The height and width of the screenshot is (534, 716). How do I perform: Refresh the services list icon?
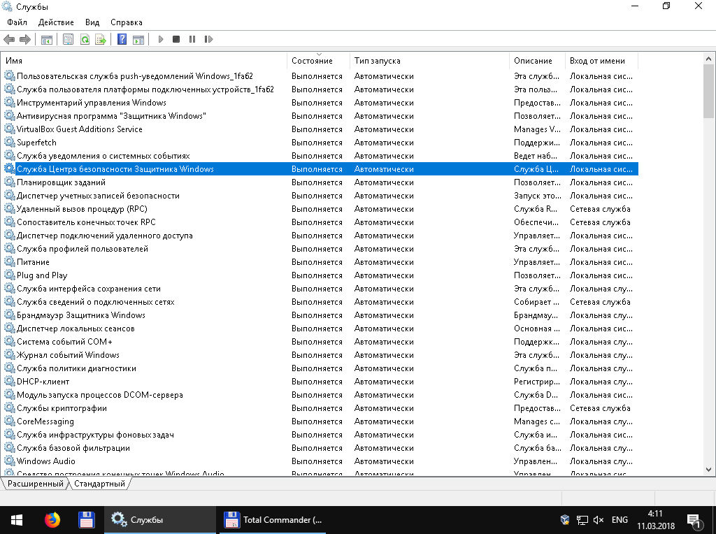click(85, 39)
